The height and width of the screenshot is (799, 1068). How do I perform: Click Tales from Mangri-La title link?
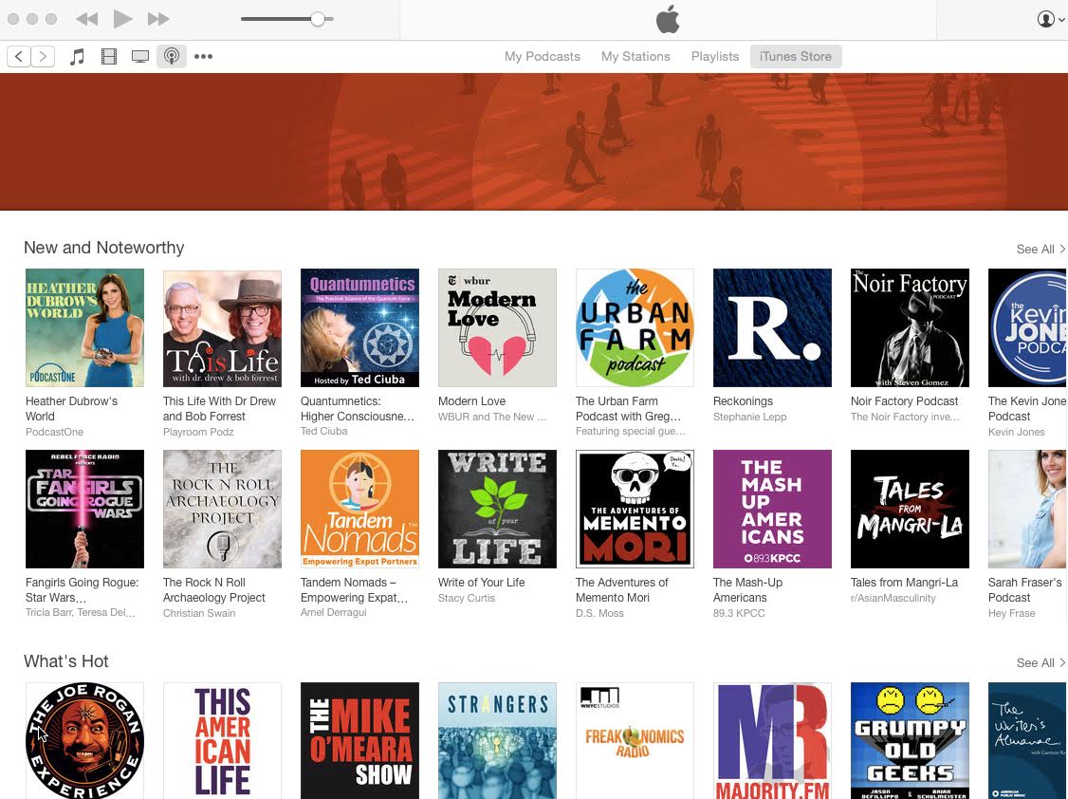pyautogui.click(x=905, y=583)
